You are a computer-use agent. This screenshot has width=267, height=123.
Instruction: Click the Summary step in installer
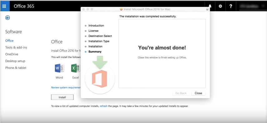coord(95,52)
